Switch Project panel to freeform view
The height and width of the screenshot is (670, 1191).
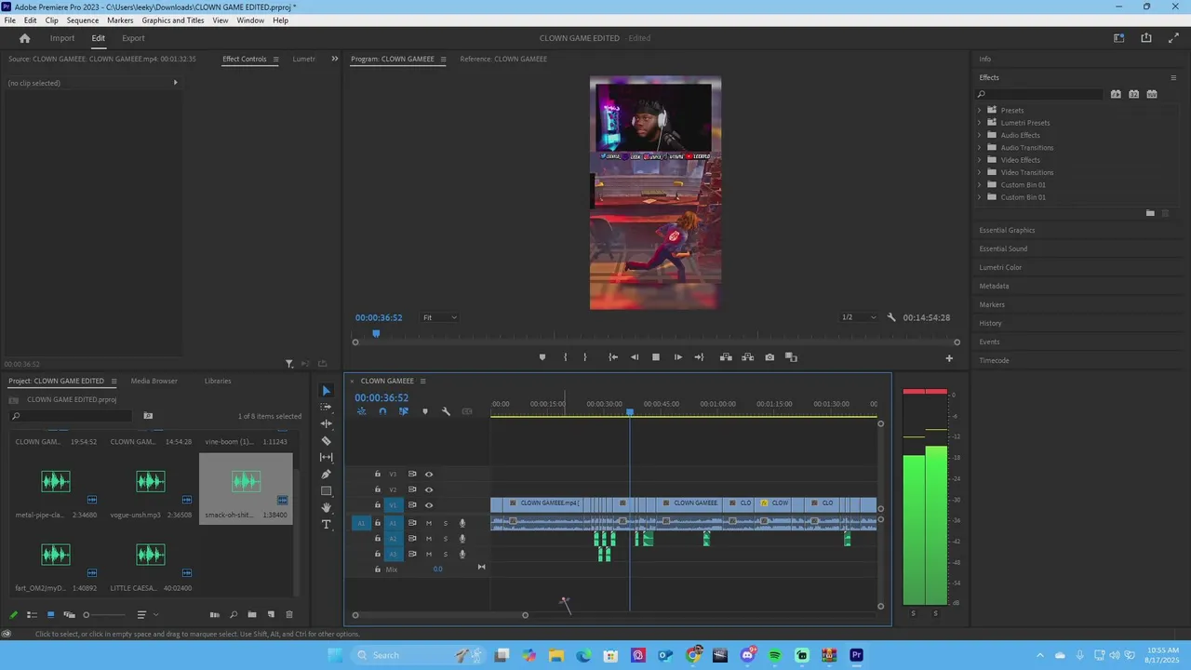[x=69, y=615]
